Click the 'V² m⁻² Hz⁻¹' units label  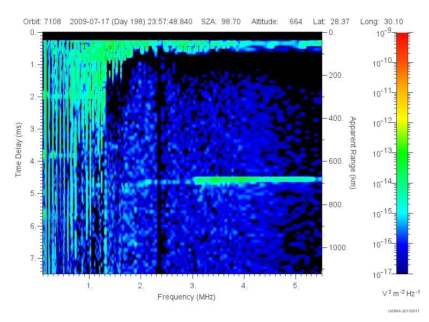coord(401,293)
